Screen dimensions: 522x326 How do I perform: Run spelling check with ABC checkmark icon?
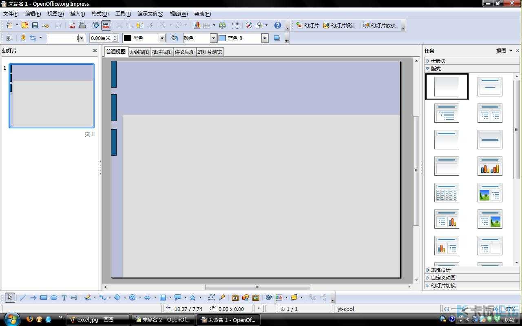click(96, 25)
